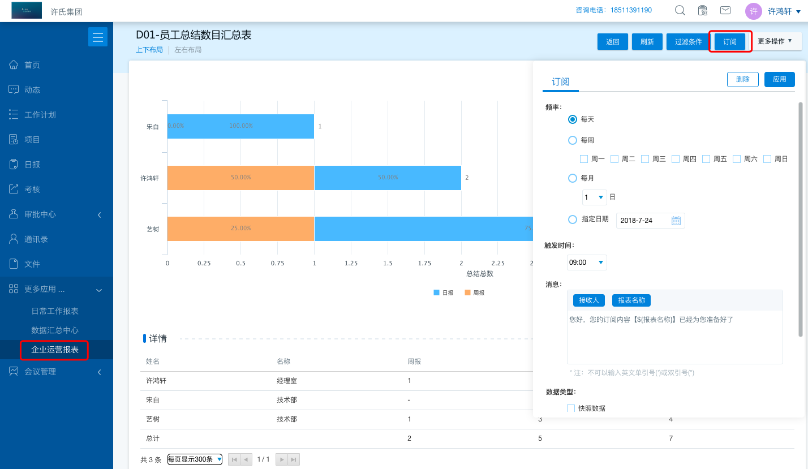
Task: Click the blue 日报 legend swatch
Action: tap(436, 292)
